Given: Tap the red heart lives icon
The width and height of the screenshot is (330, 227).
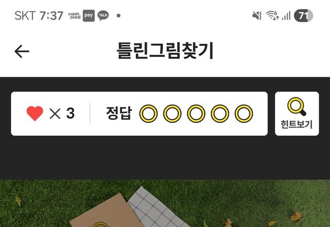Looking at the screenshot, I should 35,113.
